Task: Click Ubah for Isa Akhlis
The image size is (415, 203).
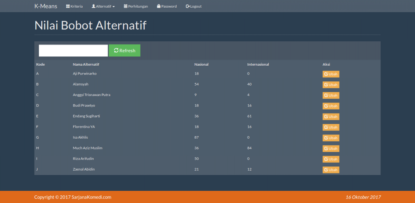Action: [x=331, y=138]
